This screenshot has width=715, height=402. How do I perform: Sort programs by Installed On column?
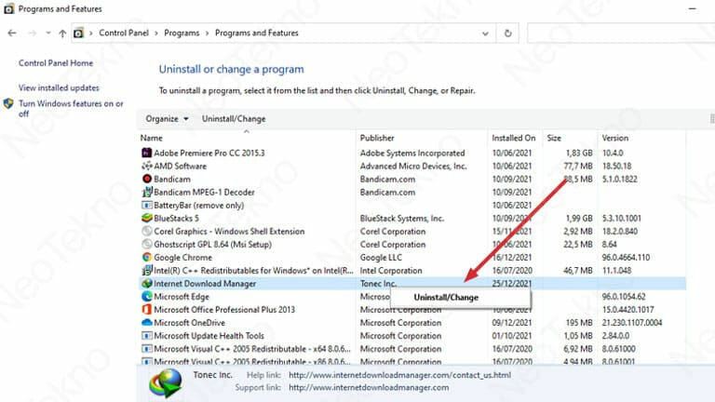(513, 138)
